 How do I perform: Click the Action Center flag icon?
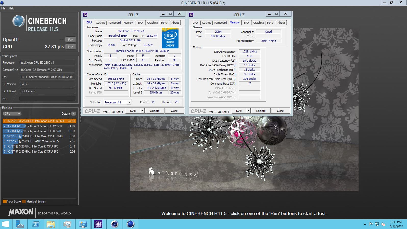371,224
